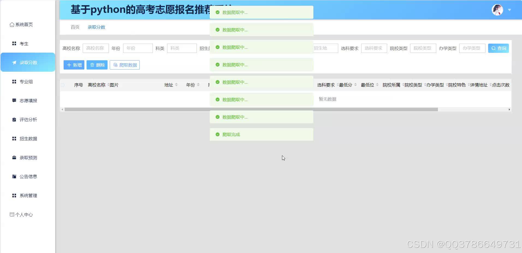Screen dimensions: 522x253
Task: Click the 暂无数据 empty table text
Action: 328,99
